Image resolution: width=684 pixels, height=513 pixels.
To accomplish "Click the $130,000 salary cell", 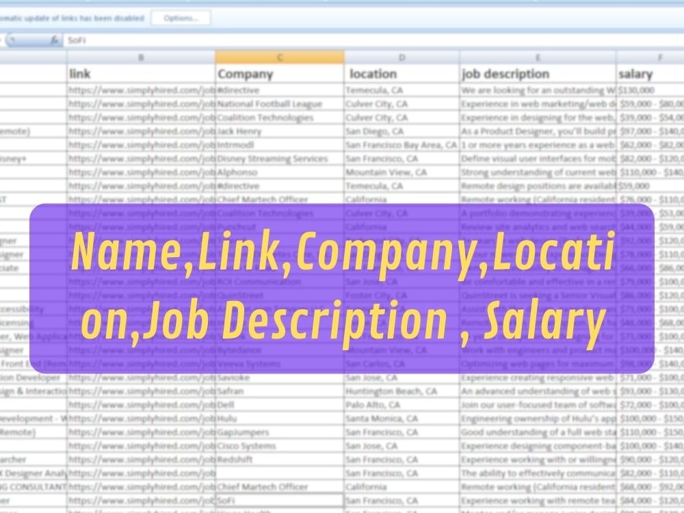I will pos(650,90).
